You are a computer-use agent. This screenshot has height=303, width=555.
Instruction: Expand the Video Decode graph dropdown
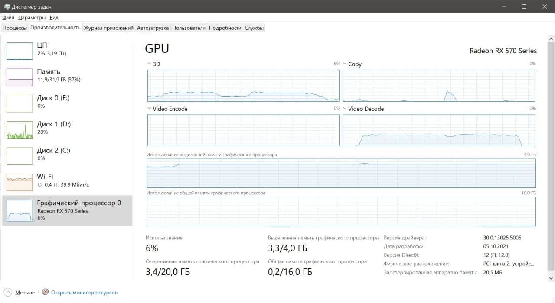tap(345, 109)
